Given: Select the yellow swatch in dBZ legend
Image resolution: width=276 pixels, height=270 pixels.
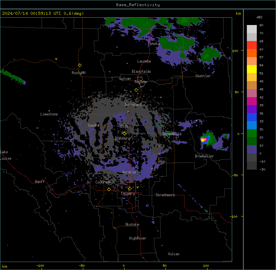Looking at the screenshot, I should 252,69.
